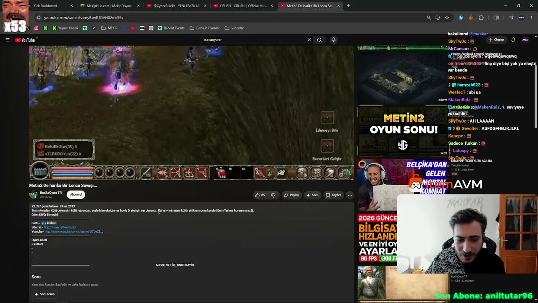Open the blue Shazam extension icon
The height and width of the screenshot is (303, 538).
point(461,18)
